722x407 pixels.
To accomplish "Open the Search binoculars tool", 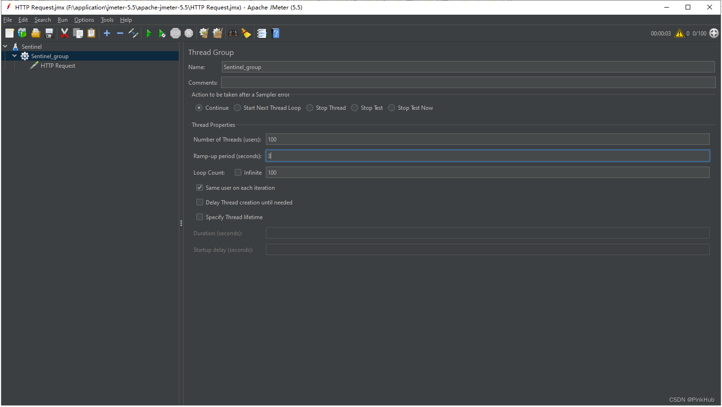I will (x=233, y=33).
